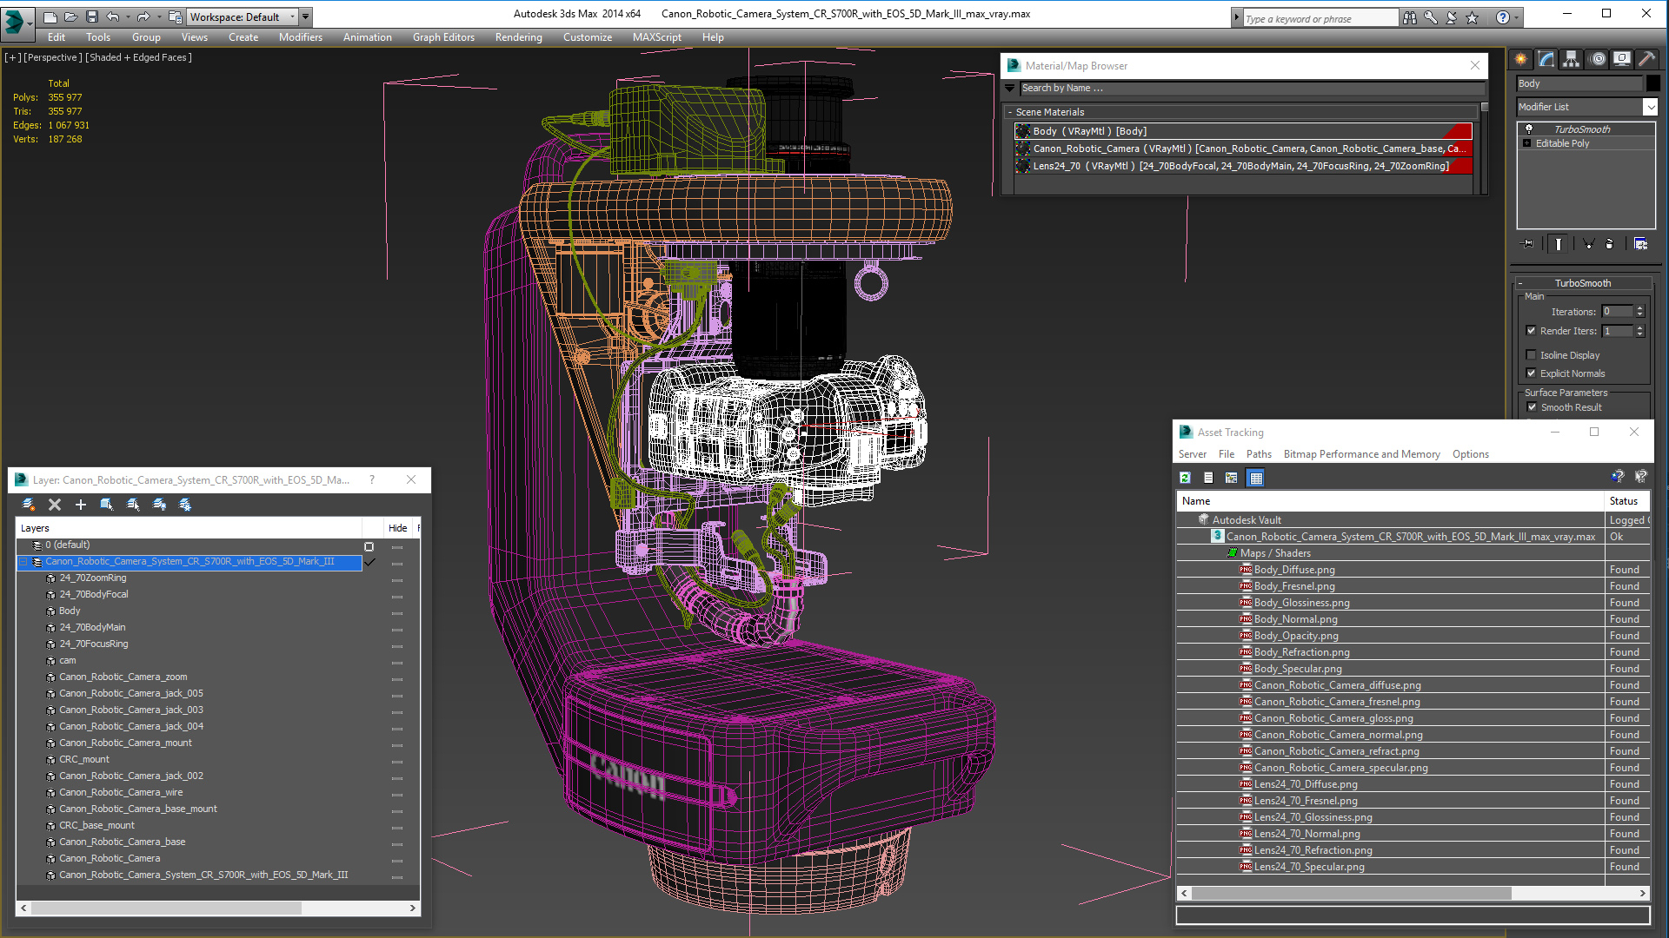The width and height of the screenshot is (1669, 938).
Task: Switch Asset Tracking to table view icon
Action: tap(1255, 478)
